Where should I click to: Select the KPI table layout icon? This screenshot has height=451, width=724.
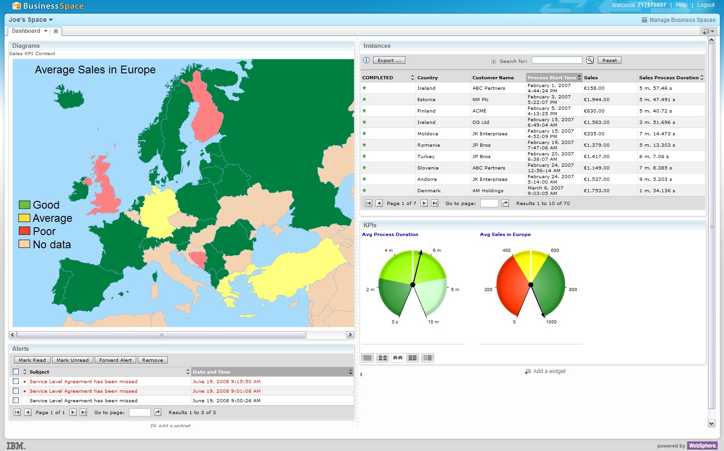coord(368,358)
